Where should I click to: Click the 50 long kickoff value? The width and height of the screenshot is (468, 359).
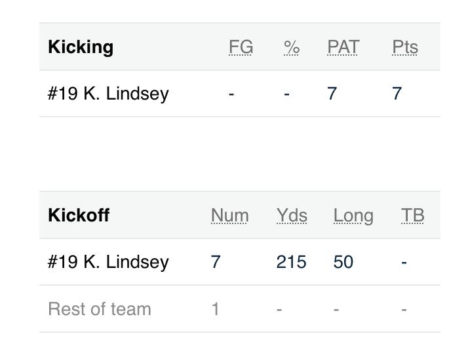click(x=343, y=262)
